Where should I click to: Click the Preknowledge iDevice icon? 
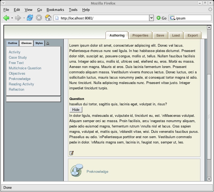(x=77, y=170)
